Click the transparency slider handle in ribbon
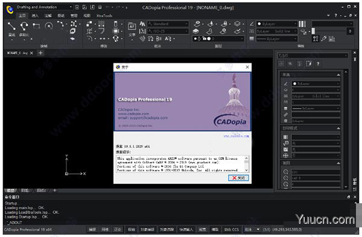 (313, 31)
